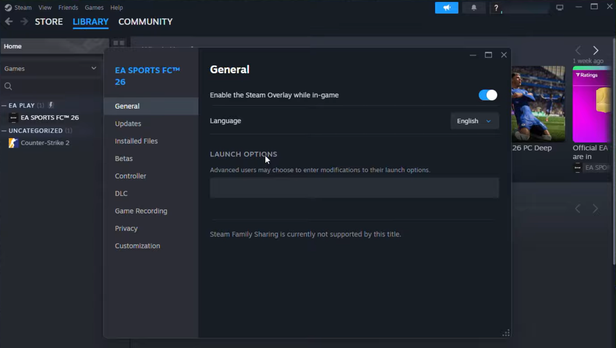
Task: Go to the LIBRARY tab
Action: click(90, 21)
